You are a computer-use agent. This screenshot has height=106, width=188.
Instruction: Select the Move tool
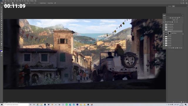pyautogui.click(x=1, y=7)
